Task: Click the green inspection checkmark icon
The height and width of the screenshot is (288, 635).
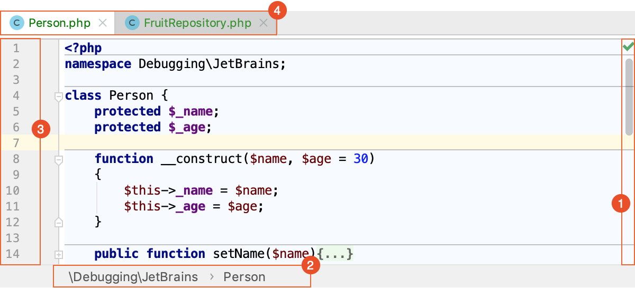Action: pyautogui.click(x=628, y=47)
